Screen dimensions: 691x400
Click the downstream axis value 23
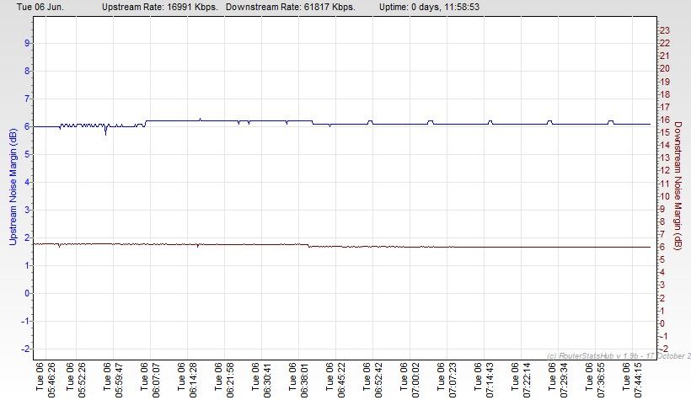tap(665, 30)
